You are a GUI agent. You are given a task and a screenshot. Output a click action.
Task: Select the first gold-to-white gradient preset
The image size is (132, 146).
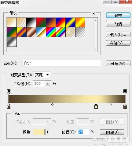(12, 22)
